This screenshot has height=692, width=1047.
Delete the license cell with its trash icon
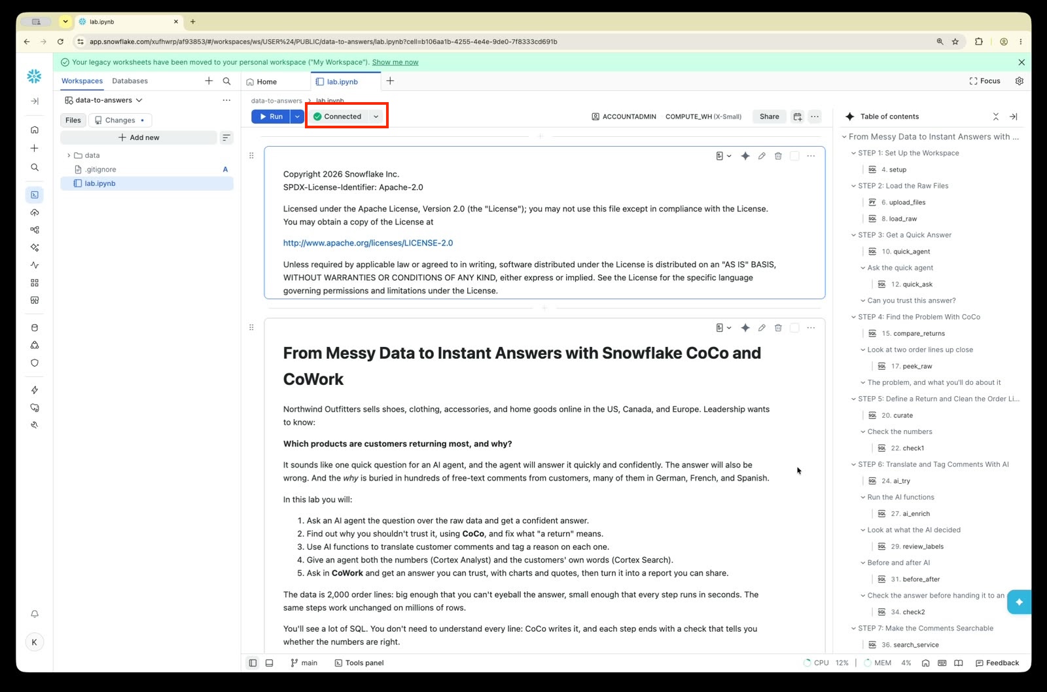click(778, 156)
